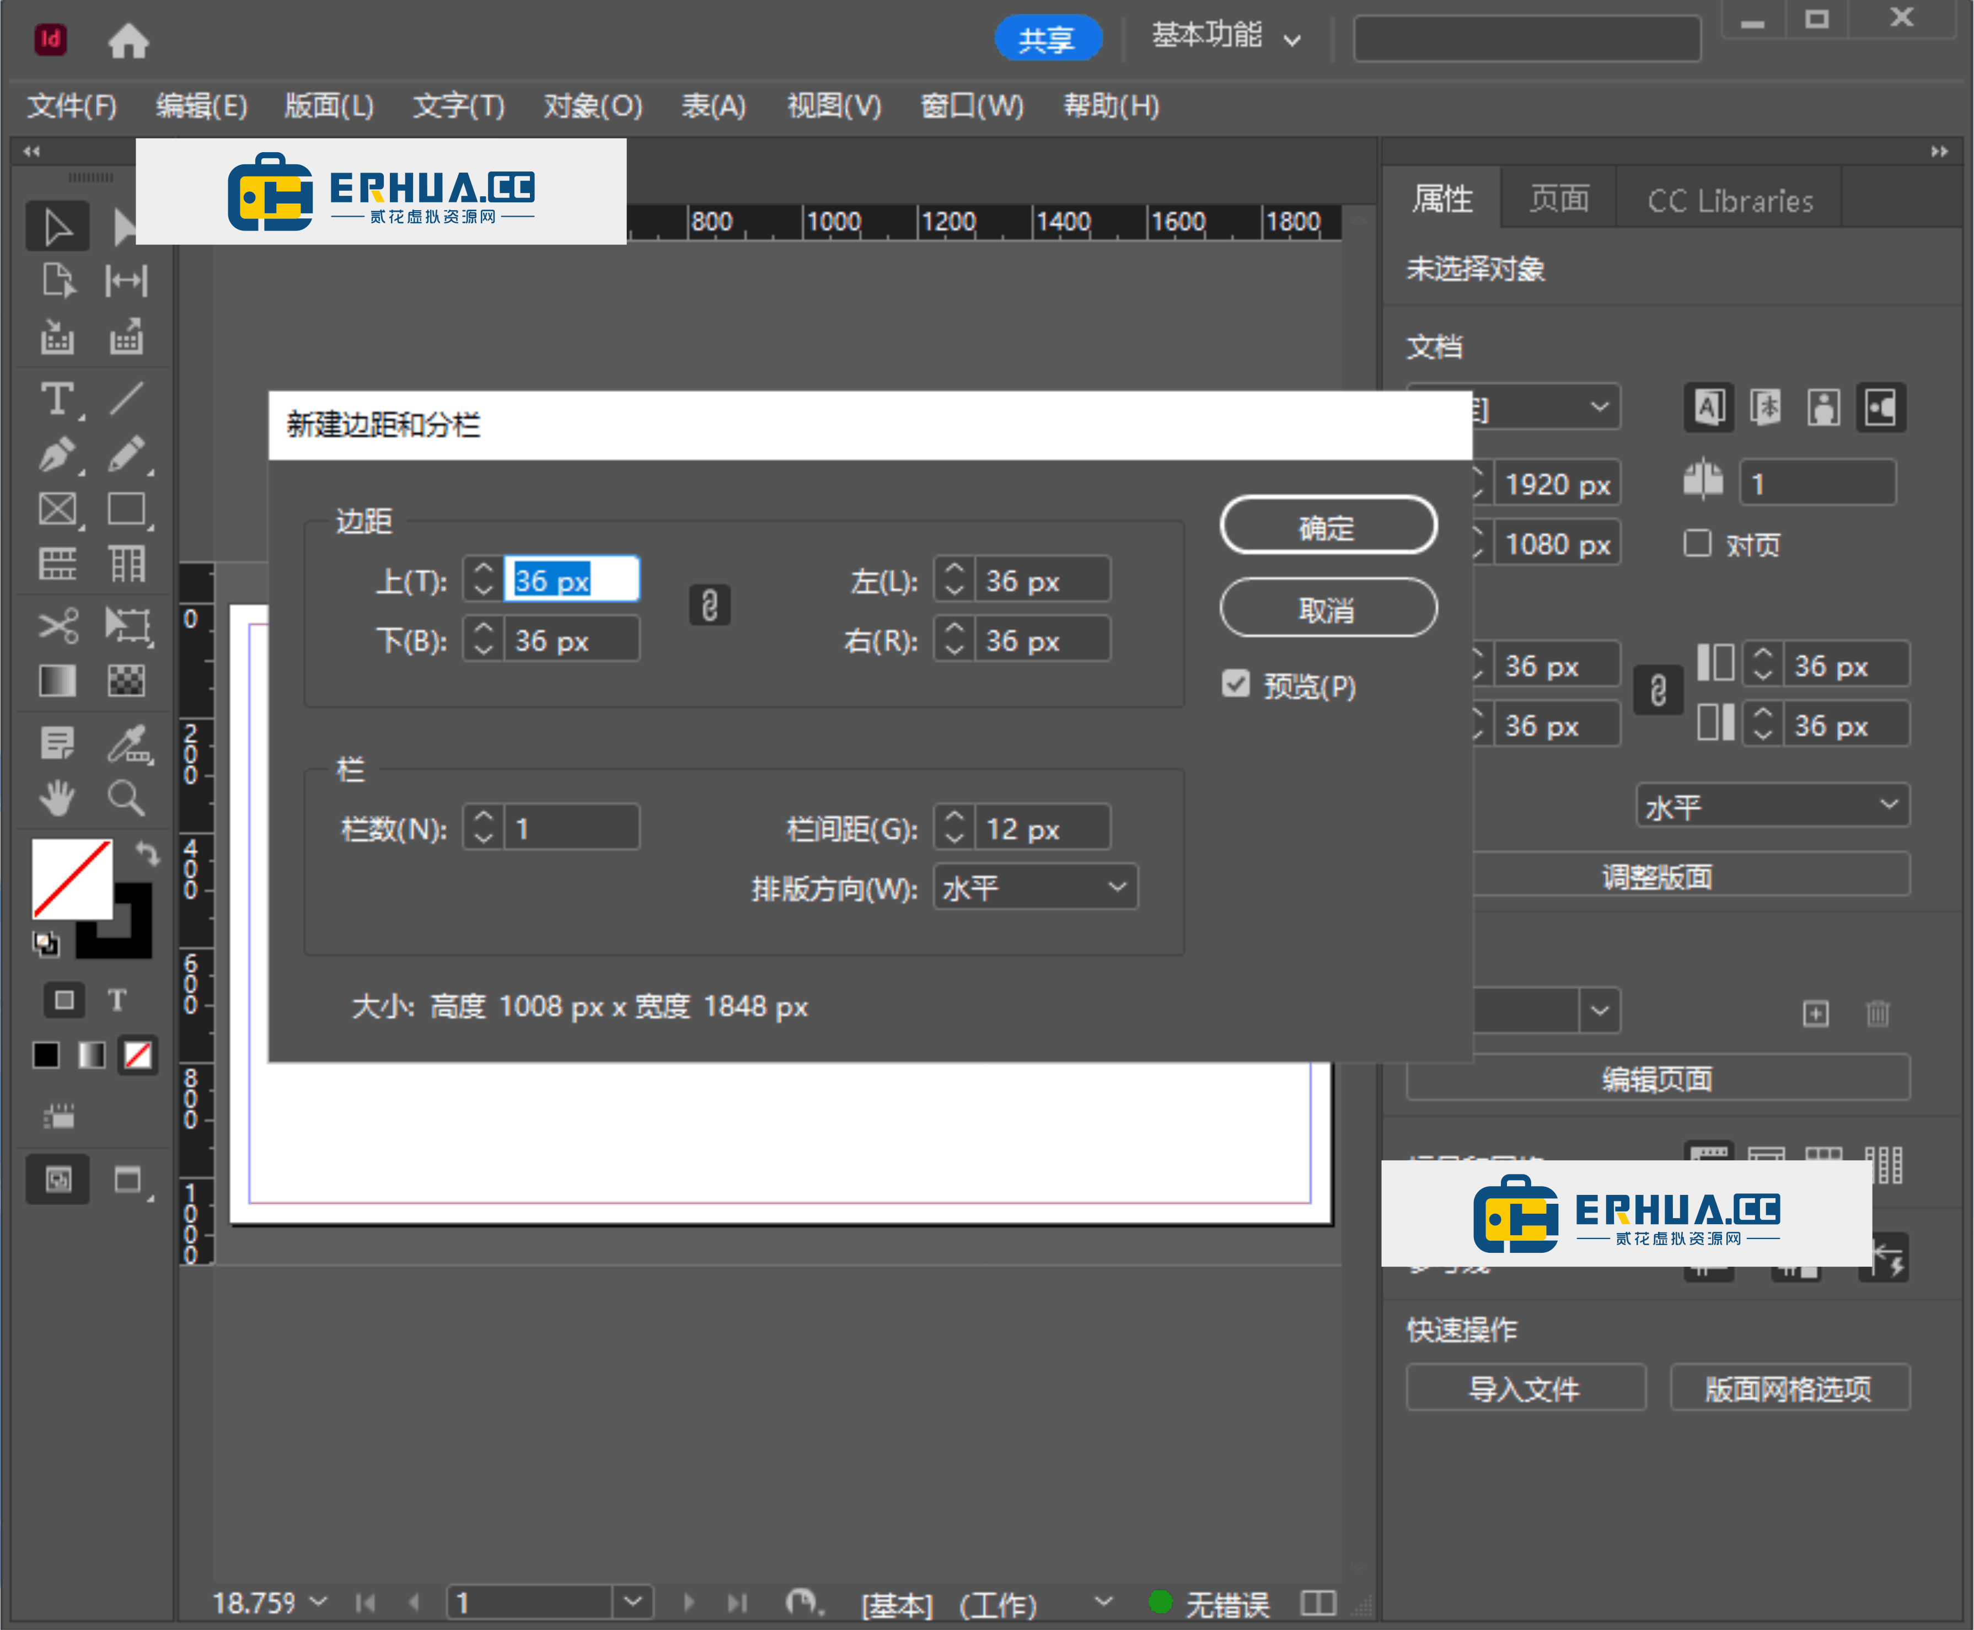The width and height of the screenshot is (1974, 1630).
Task: Click 版面网格选项 button
Action: pyautogui.click(x=1790, y=1388)
